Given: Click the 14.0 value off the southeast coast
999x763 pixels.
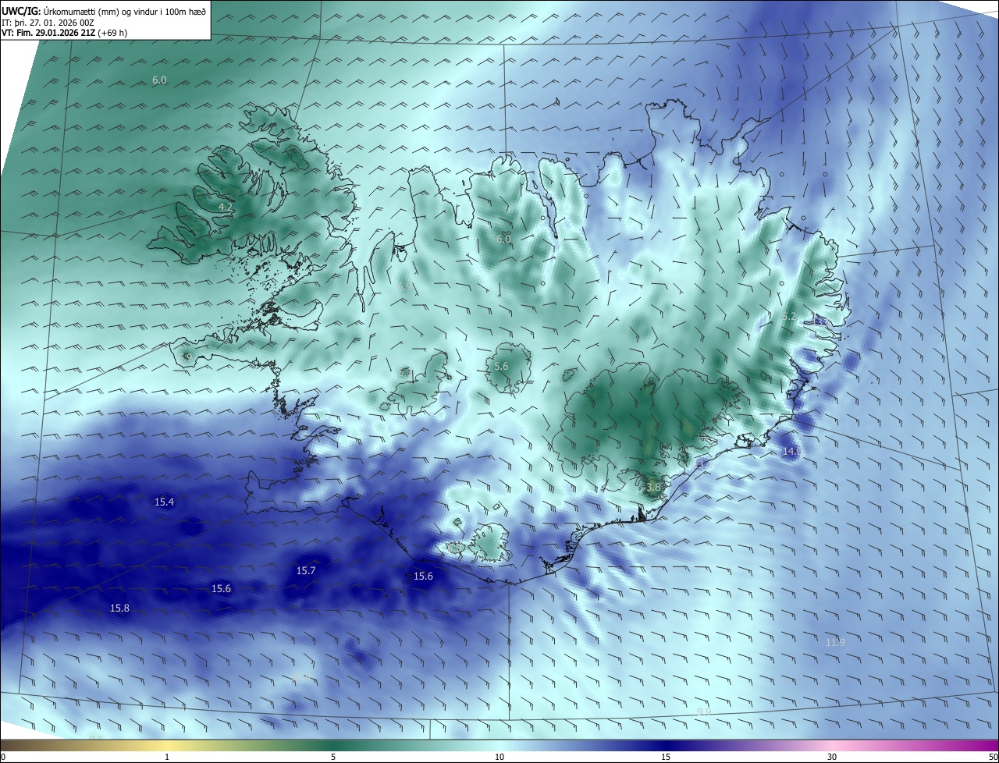Looking at the screenshot, I should [791, 451].
